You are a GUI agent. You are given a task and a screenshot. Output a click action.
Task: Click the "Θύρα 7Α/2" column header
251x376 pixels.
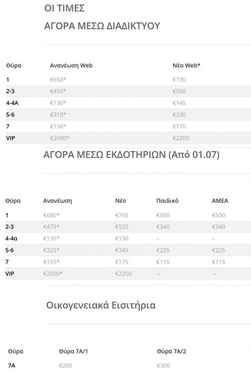click(171, 351)
